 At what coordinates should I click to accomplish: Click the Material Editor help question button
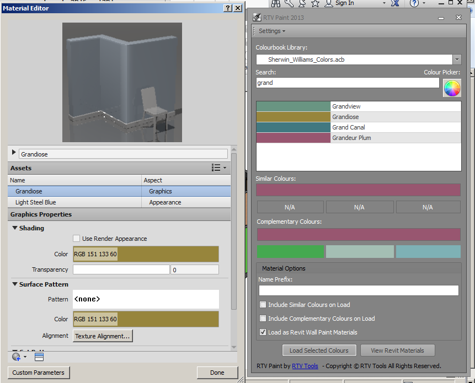pos(228,8)
